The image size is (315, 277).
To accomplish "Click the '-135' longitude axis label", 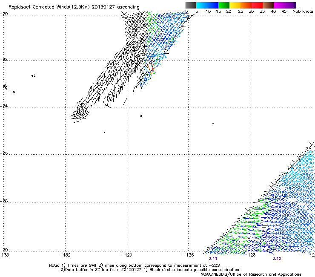I will [x=4, y=255].
